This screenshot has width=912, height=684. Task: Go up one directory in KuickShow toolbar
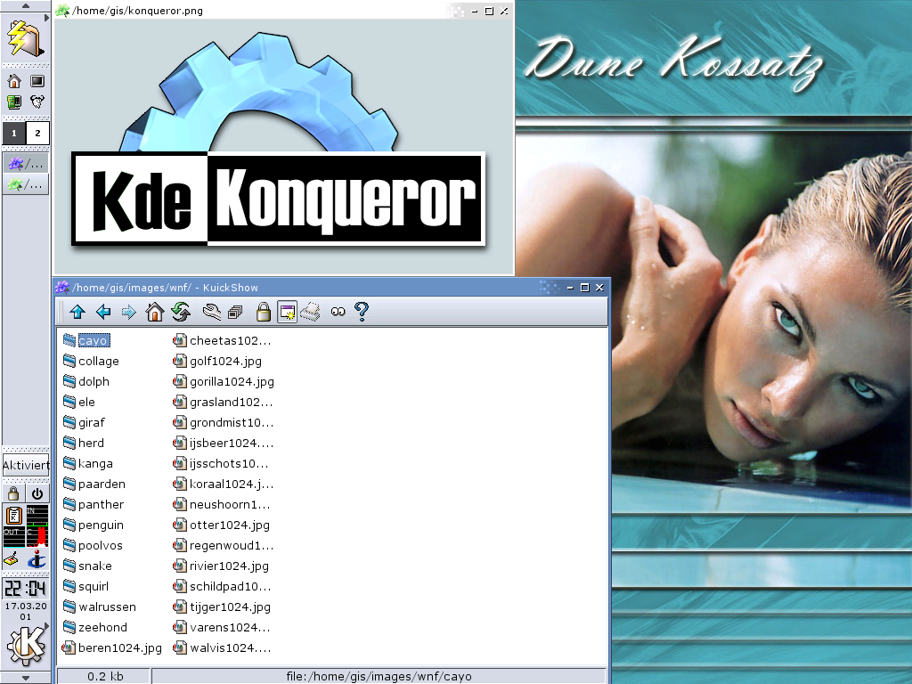[77, 313]
